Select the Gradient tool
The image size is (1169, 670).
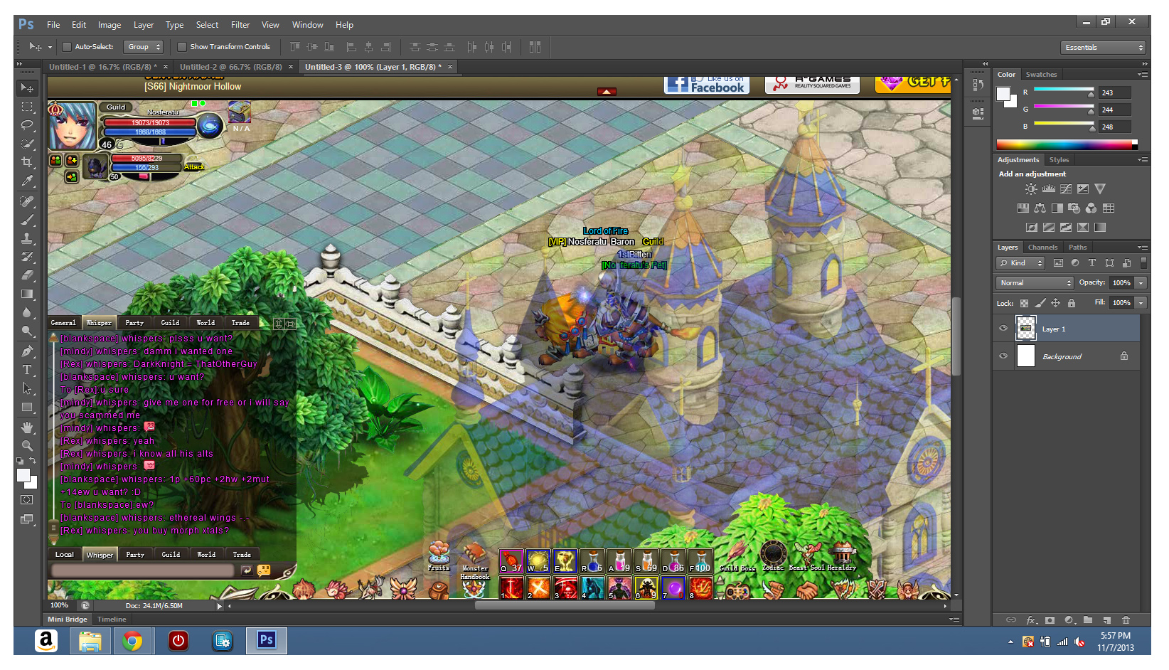tap(27, 294)
